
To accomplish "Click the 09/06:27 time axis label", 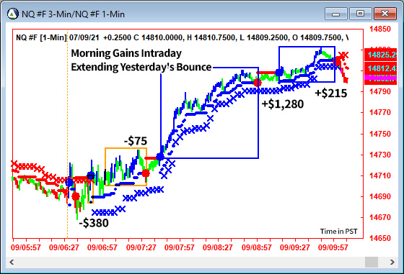I will pos(64,247).
